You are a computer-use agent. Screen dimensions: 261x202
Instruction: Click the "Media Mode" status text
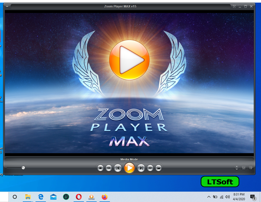click(129, 159)
